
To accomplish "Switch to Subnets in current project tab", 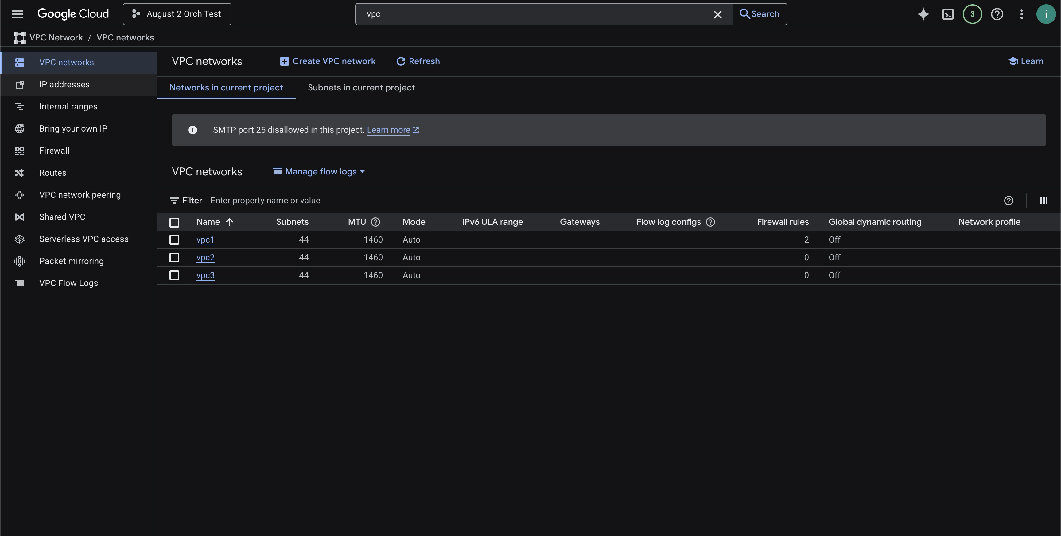I will tap(361, 88).
